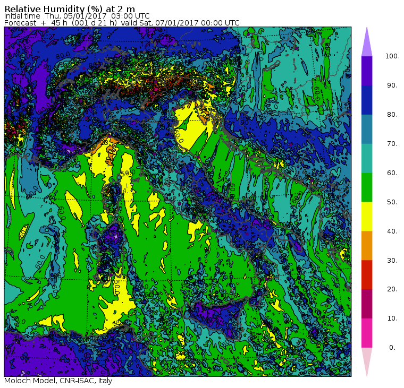Click the green 50–60 colorbar segment
Screen dimensions: 404x388
coord(367,187)
